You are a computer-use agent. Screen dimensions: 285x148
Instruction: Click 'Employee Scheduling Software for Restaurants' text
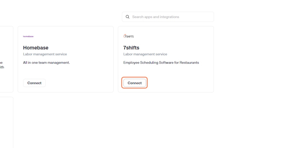click(161, 62)
